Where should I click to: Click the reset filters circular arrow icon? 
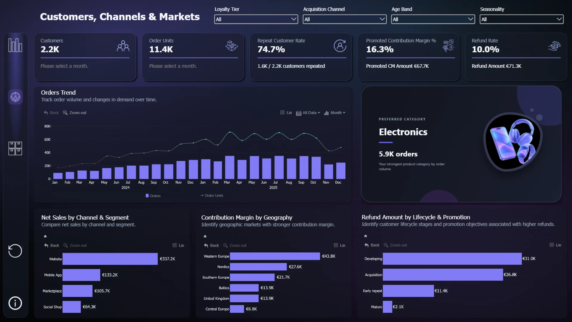coord(15,251)
